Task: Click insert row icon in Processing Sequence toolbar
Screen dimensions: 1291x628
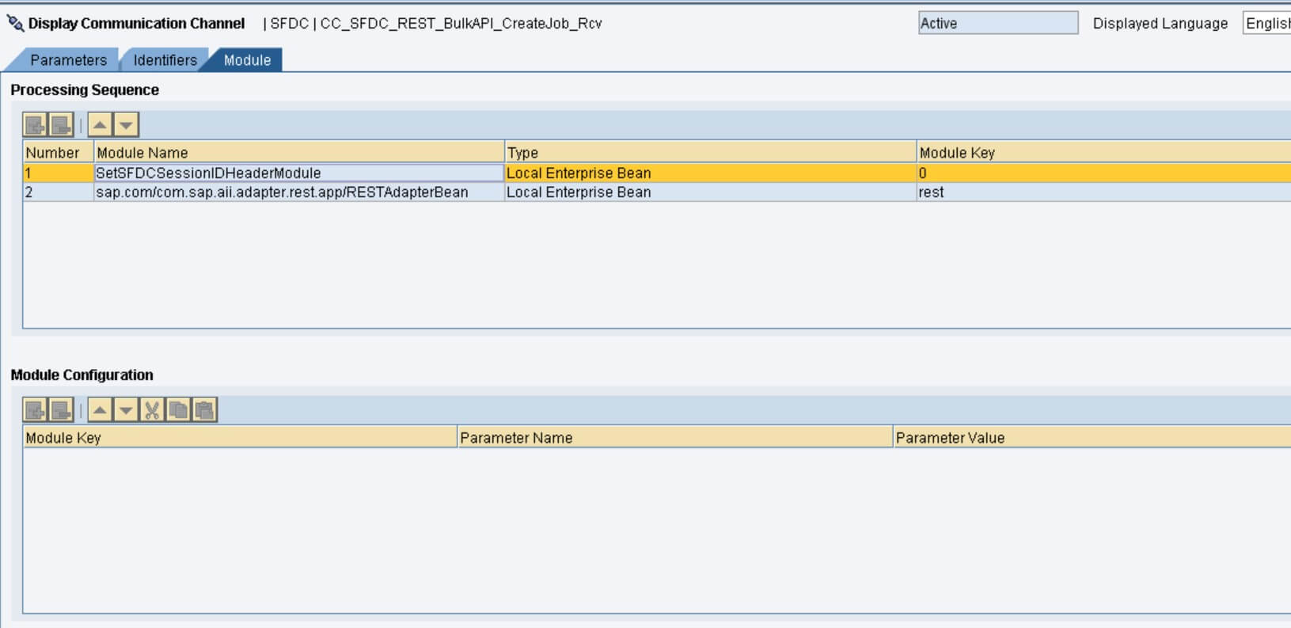Action: [35, 125]
